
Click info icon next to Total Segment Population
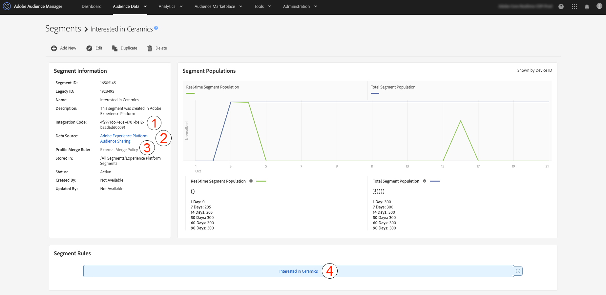(x=425, y=181)
